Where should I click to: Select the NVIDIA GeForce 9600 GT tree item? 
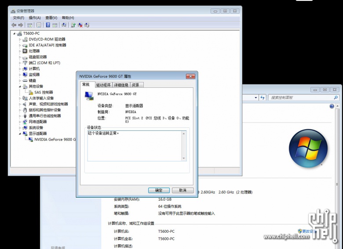click(55, 139)
